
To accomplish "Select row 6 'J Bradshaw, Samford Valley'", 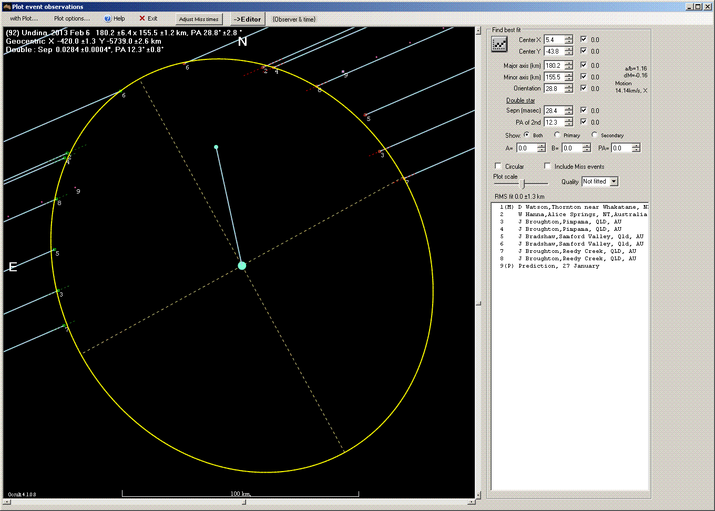I will pos(571,244).
